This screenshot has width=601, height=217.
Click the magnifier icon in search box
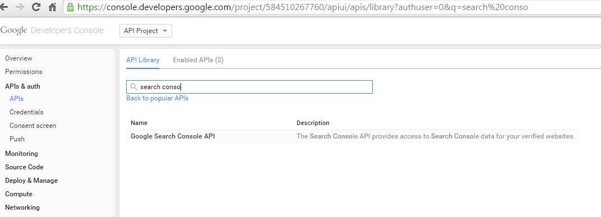tap(134, 87)
